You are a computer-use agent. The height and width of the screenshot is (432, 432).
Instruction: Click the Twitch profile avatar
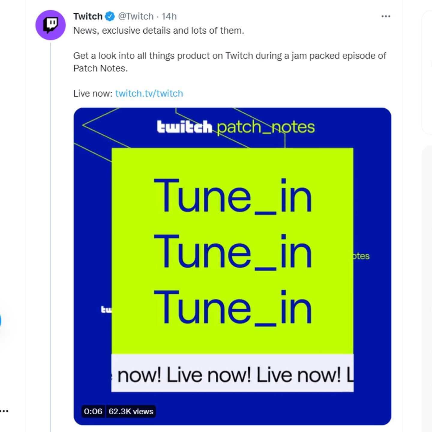pos(50,25)
